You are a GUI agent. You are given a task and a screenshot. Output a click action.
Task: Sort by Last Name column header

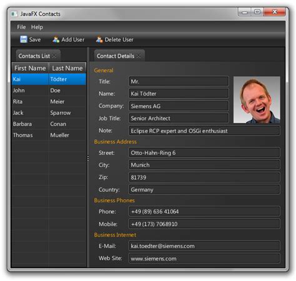(67, 68)
